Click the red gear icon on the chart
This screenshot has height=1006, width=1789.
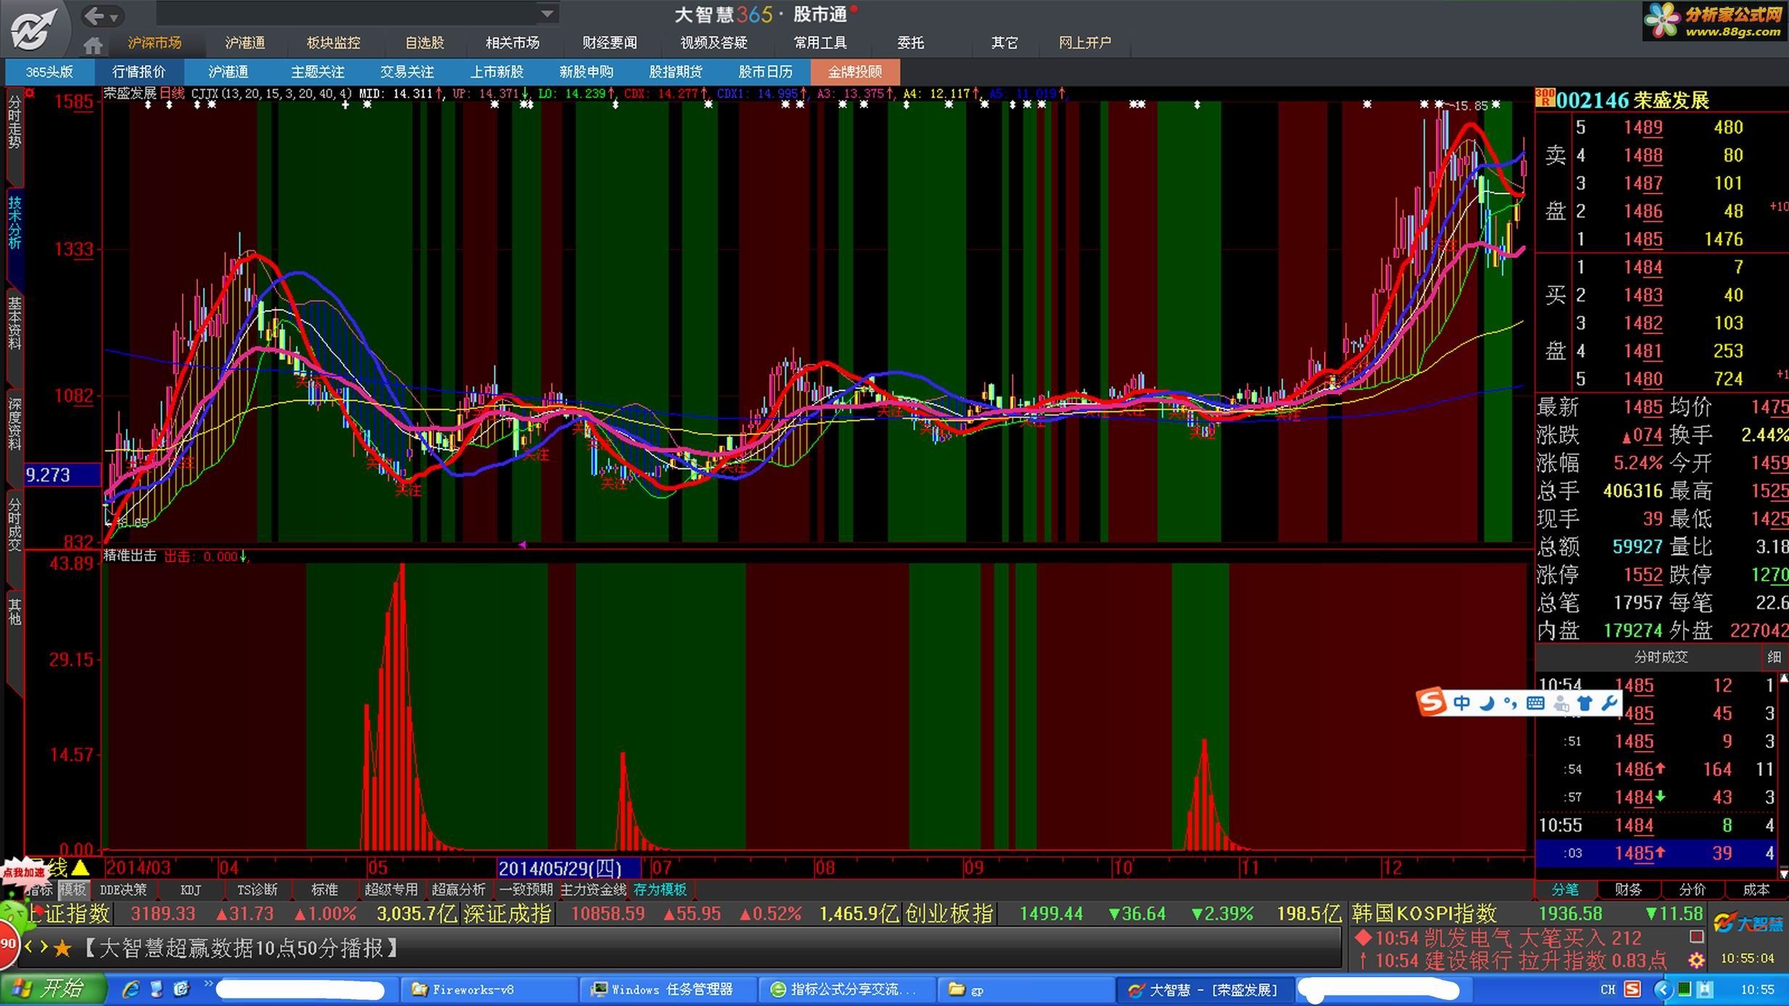click(x=30, y=93)
